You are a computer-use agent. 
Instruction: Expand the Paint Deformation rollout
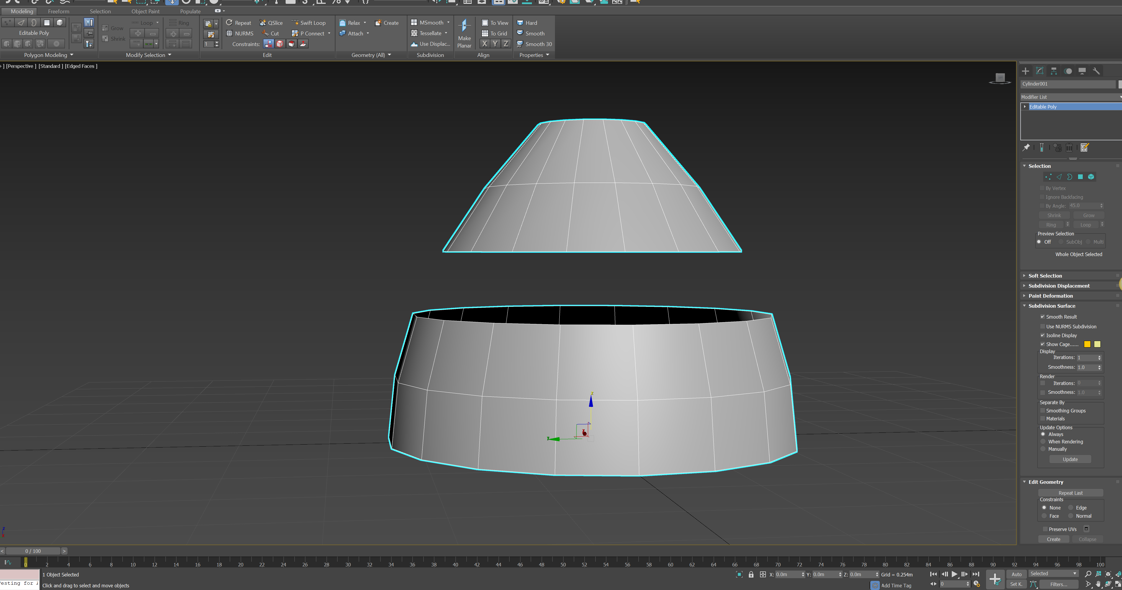1024,296
